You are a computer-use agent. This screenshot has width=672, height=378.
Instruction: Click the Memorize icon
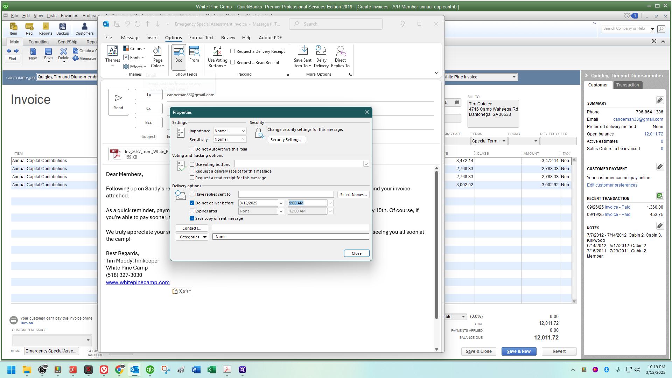point(85,58)
